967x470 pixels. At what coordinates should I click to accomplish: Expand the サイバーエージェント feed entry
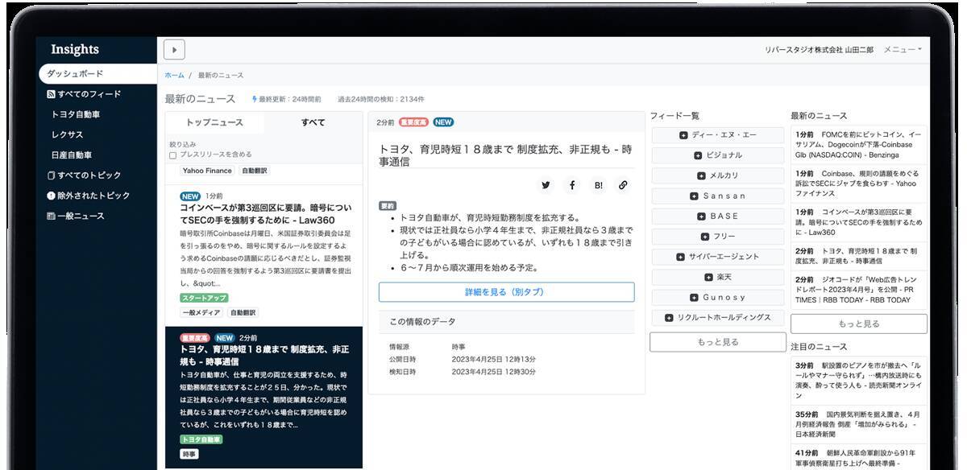pos(717,257)
